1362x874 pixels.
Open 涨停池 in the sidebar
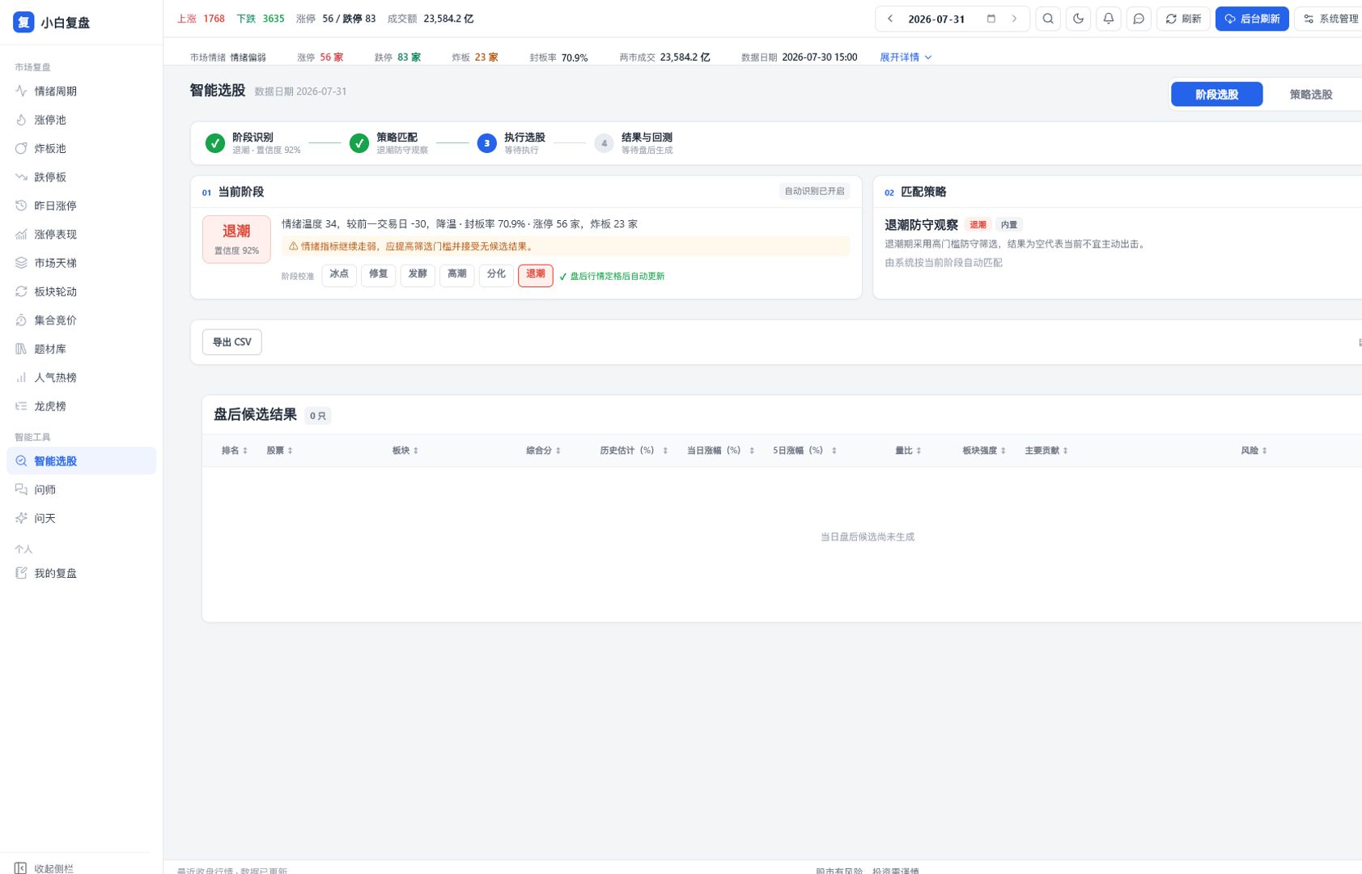click(81, 120)
